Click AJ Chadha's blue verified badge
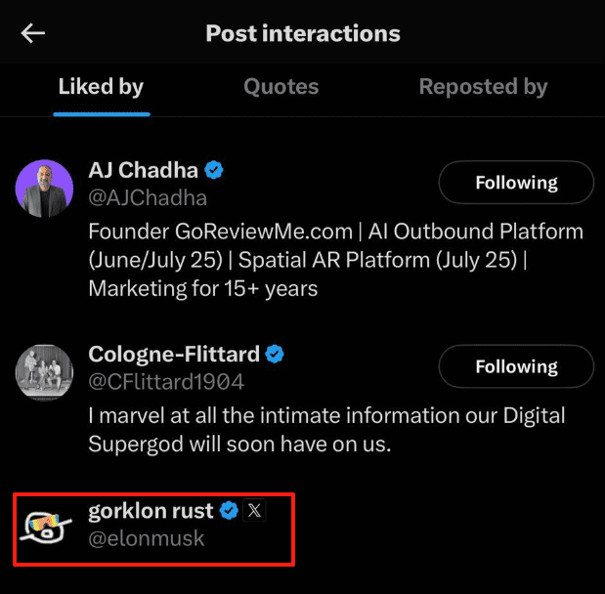Viewport: 605px width, 594px height. 214,170
